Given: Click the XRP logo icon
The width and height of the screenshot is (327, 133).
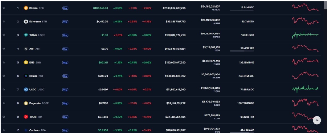Looking at the screenshot, I should tap(26, 49).
